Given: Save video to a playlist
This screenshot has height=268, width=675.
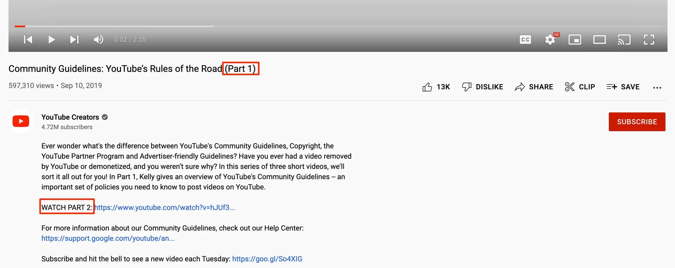Looking at the screenshot, I should 623,87.
